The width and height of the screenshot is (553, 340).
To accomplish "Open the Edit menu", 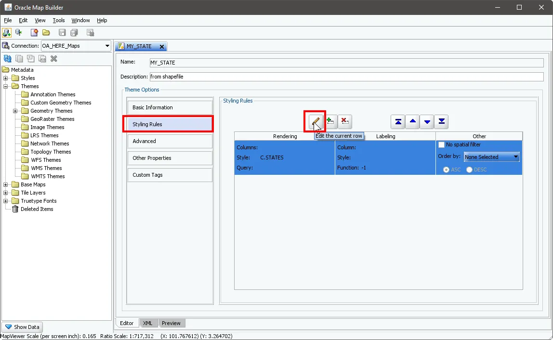I will [x=23, y=20].
